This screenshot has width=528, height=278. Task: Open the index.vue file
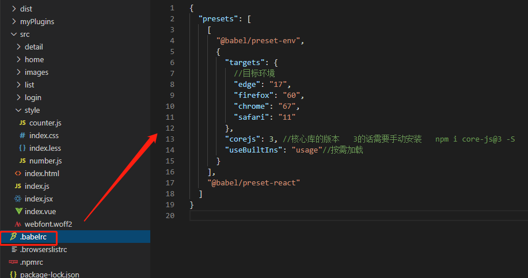[40, 212]
